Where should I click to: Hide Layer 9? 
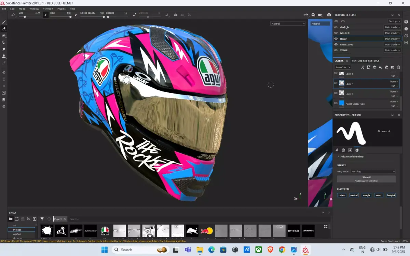pyautogui.click(x=336, y=93)
